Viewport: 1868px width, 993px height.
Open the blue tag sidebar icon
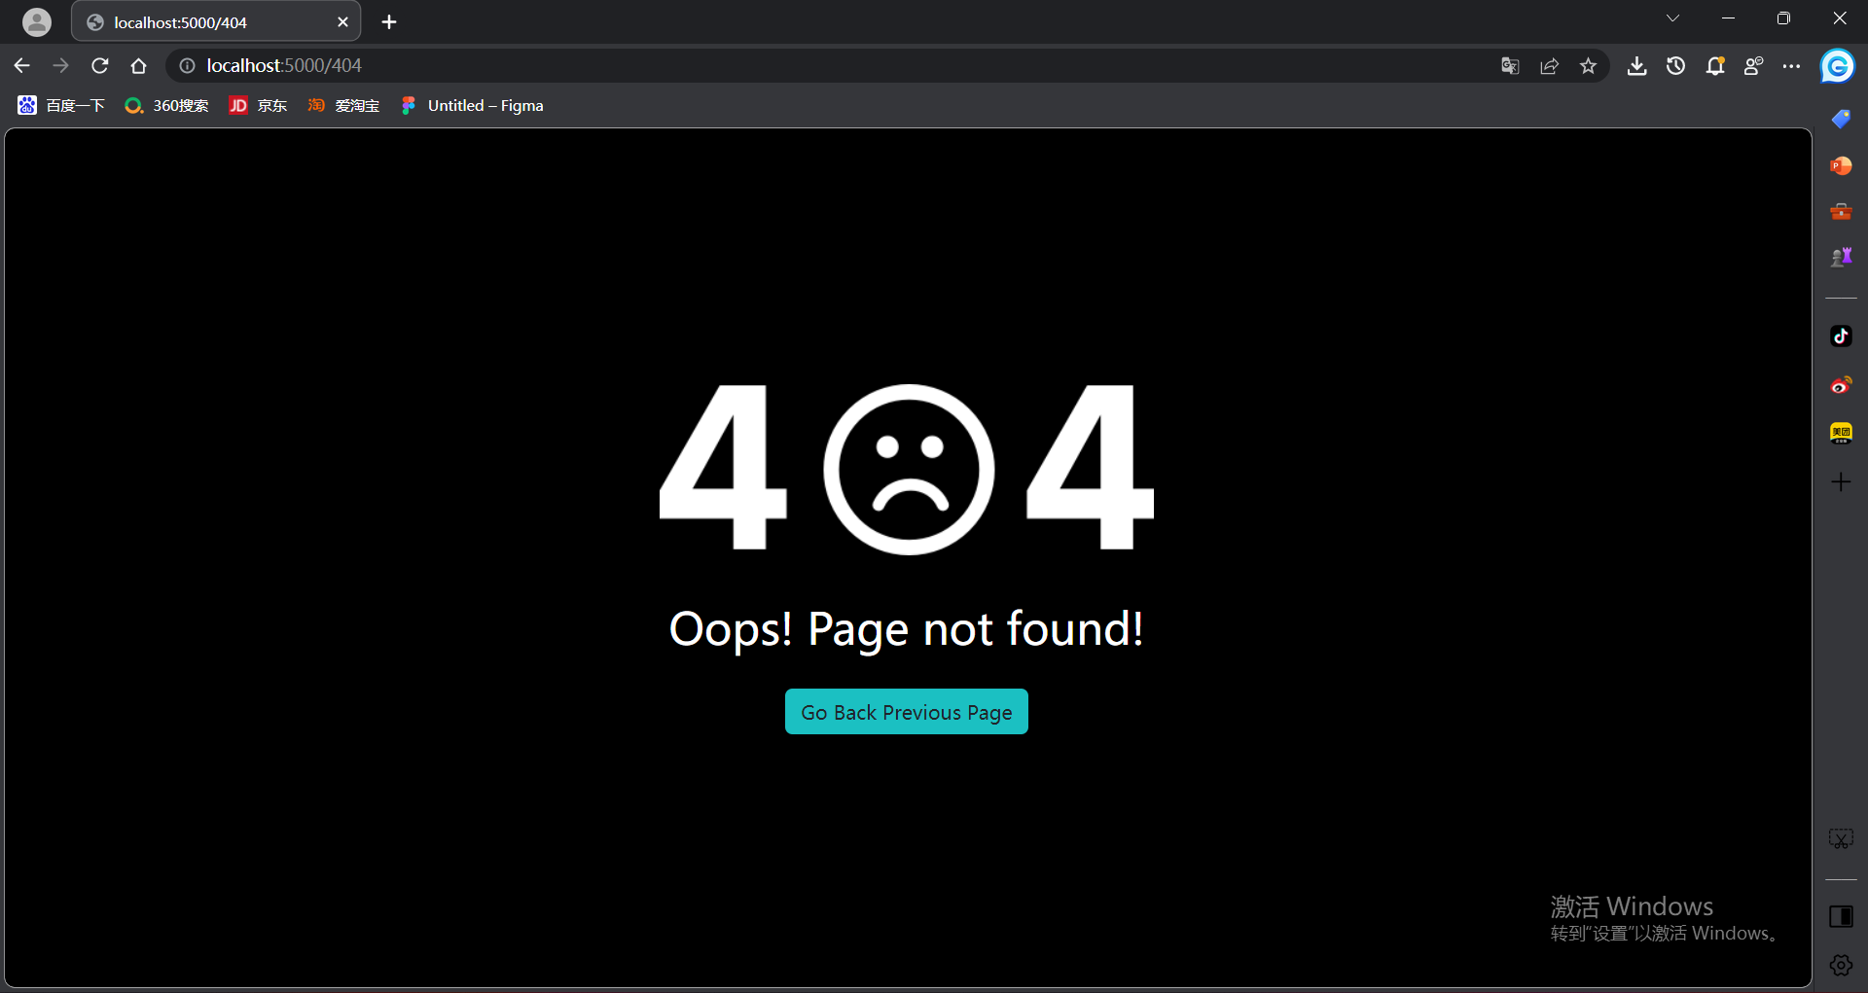tap(1841, 119)
